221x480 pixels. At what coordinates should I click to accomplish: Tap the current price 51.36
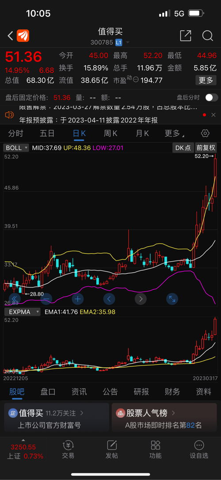23,57
